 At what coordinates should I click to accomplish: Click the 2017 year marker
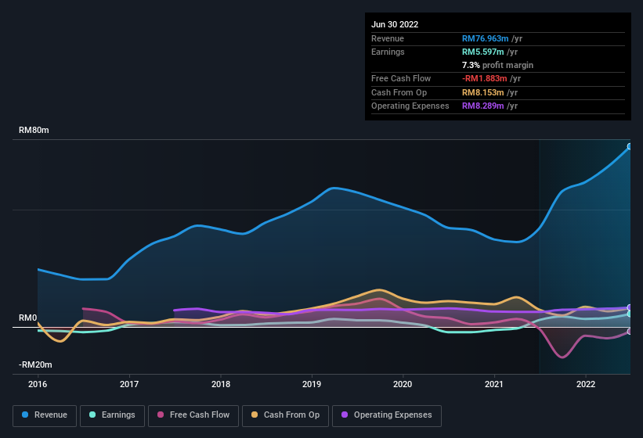click(x=129, y=384)
